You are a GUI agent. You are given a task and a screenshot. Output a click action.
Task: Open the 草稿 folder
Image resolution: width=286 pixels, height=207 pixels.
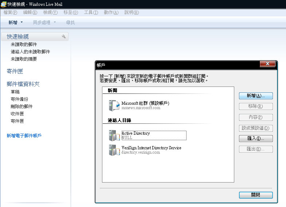[15, 92]
